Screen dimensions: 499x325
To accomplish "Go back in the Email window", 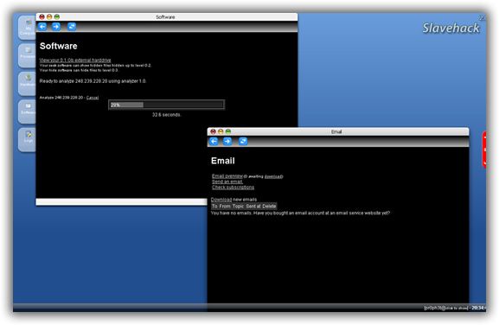I will pos(214,141).
